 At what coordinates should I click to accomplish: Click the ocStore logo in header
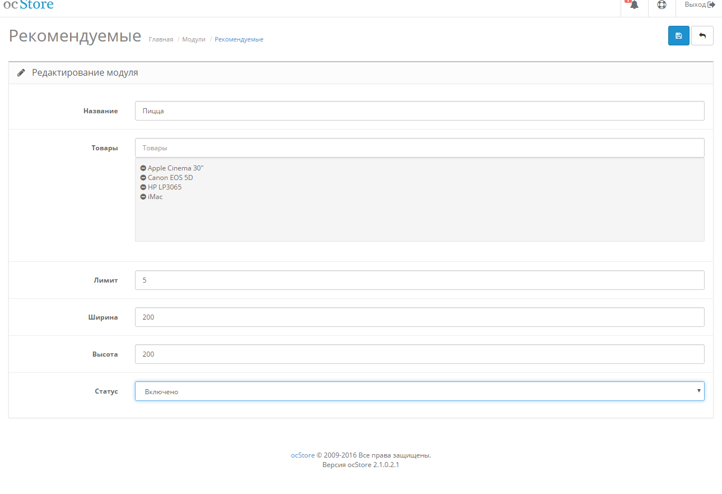29,5
